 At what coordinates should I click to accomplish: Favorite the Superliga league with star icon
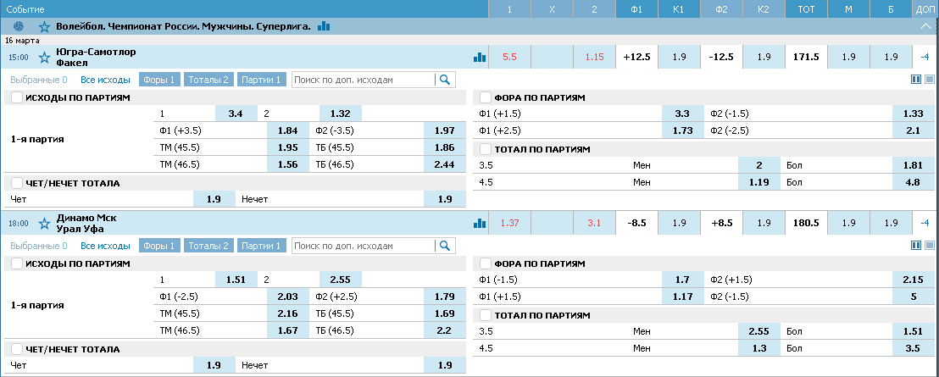click(x=44, y=26)
